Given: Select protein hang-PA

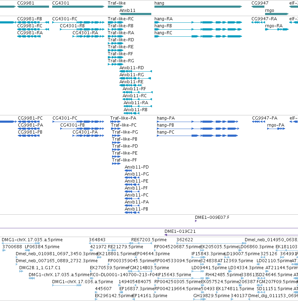Looking at the screenshot, I should click(166, 118).
